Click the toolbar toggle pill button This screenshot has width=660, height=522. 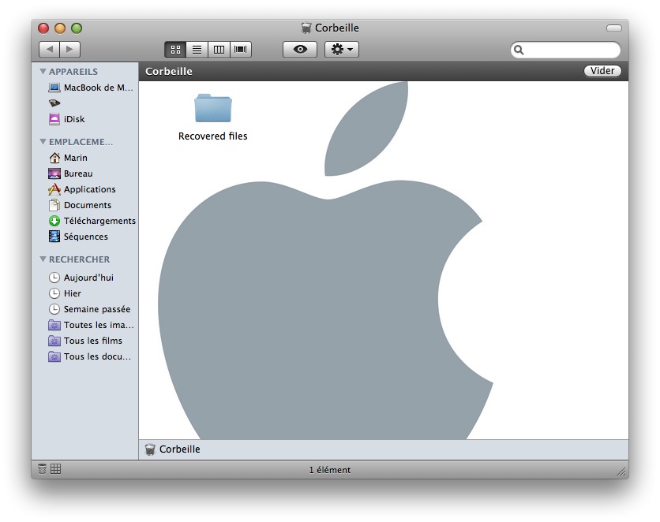point(613,28)
